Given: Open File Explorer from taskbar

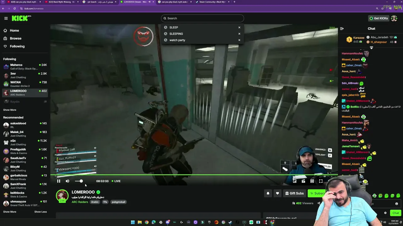Looking at the screenshot, I should [139, 222].
